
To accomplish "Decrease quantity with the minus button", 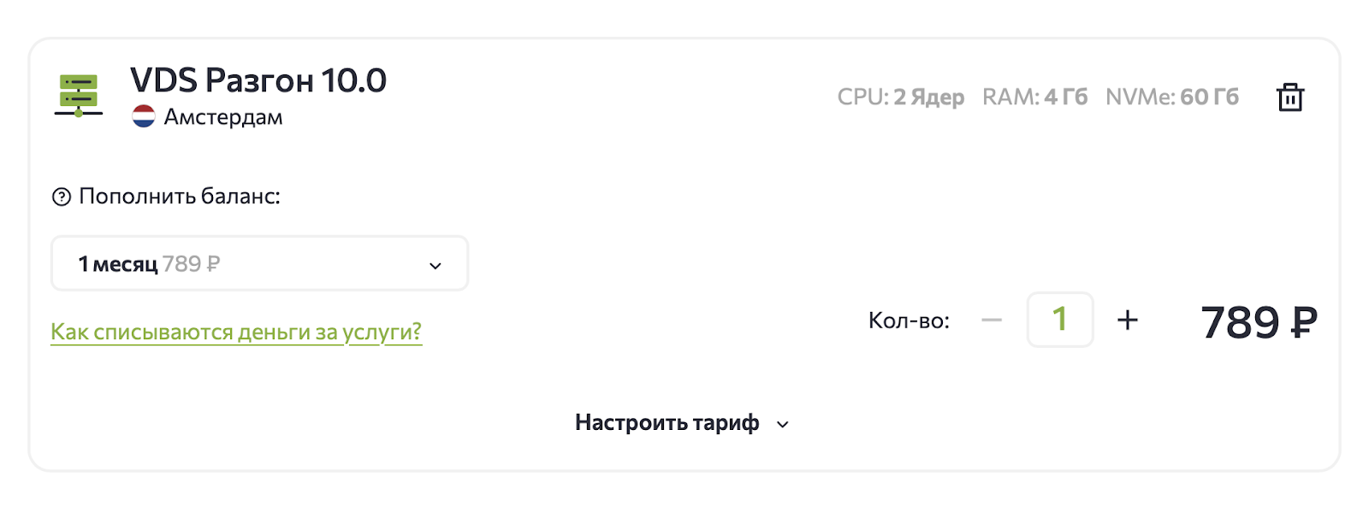I will 992,321.
